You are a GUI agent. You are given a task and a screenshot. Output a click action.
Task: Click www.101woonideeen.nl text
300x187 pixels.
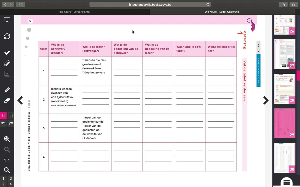[64, 105]
